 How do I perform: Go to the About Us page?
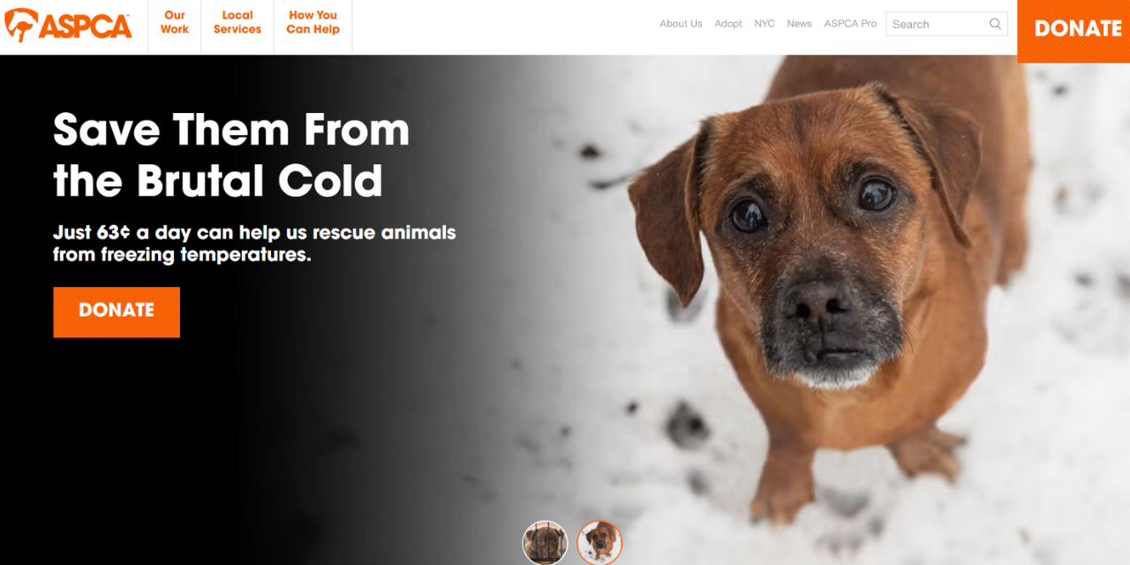coord(681,24)
